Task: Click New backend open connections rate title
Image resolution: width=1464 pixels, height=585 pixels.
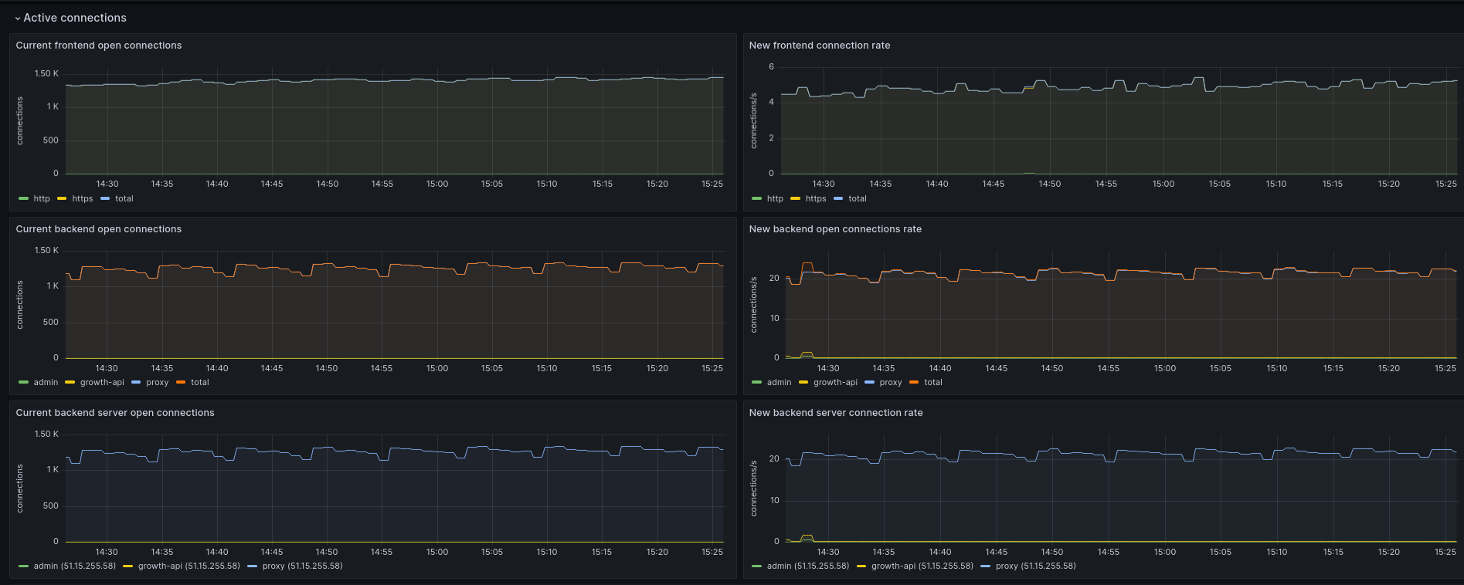Action: pyautogui.click(x=834, y=229)
